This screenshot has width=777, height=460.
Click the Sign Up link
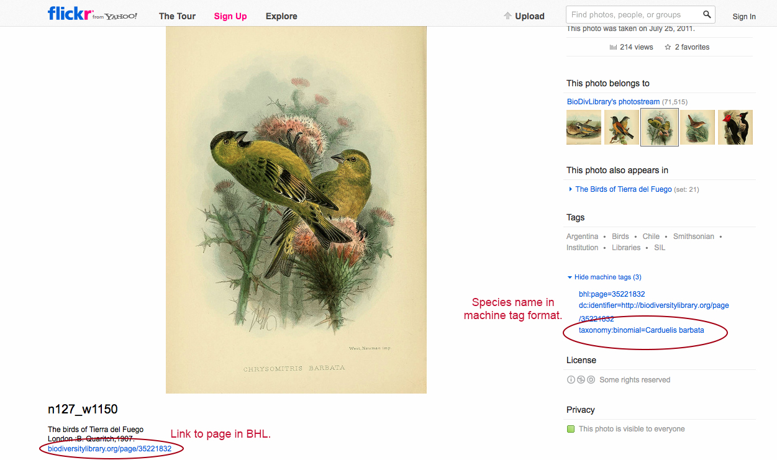(230, 16)
